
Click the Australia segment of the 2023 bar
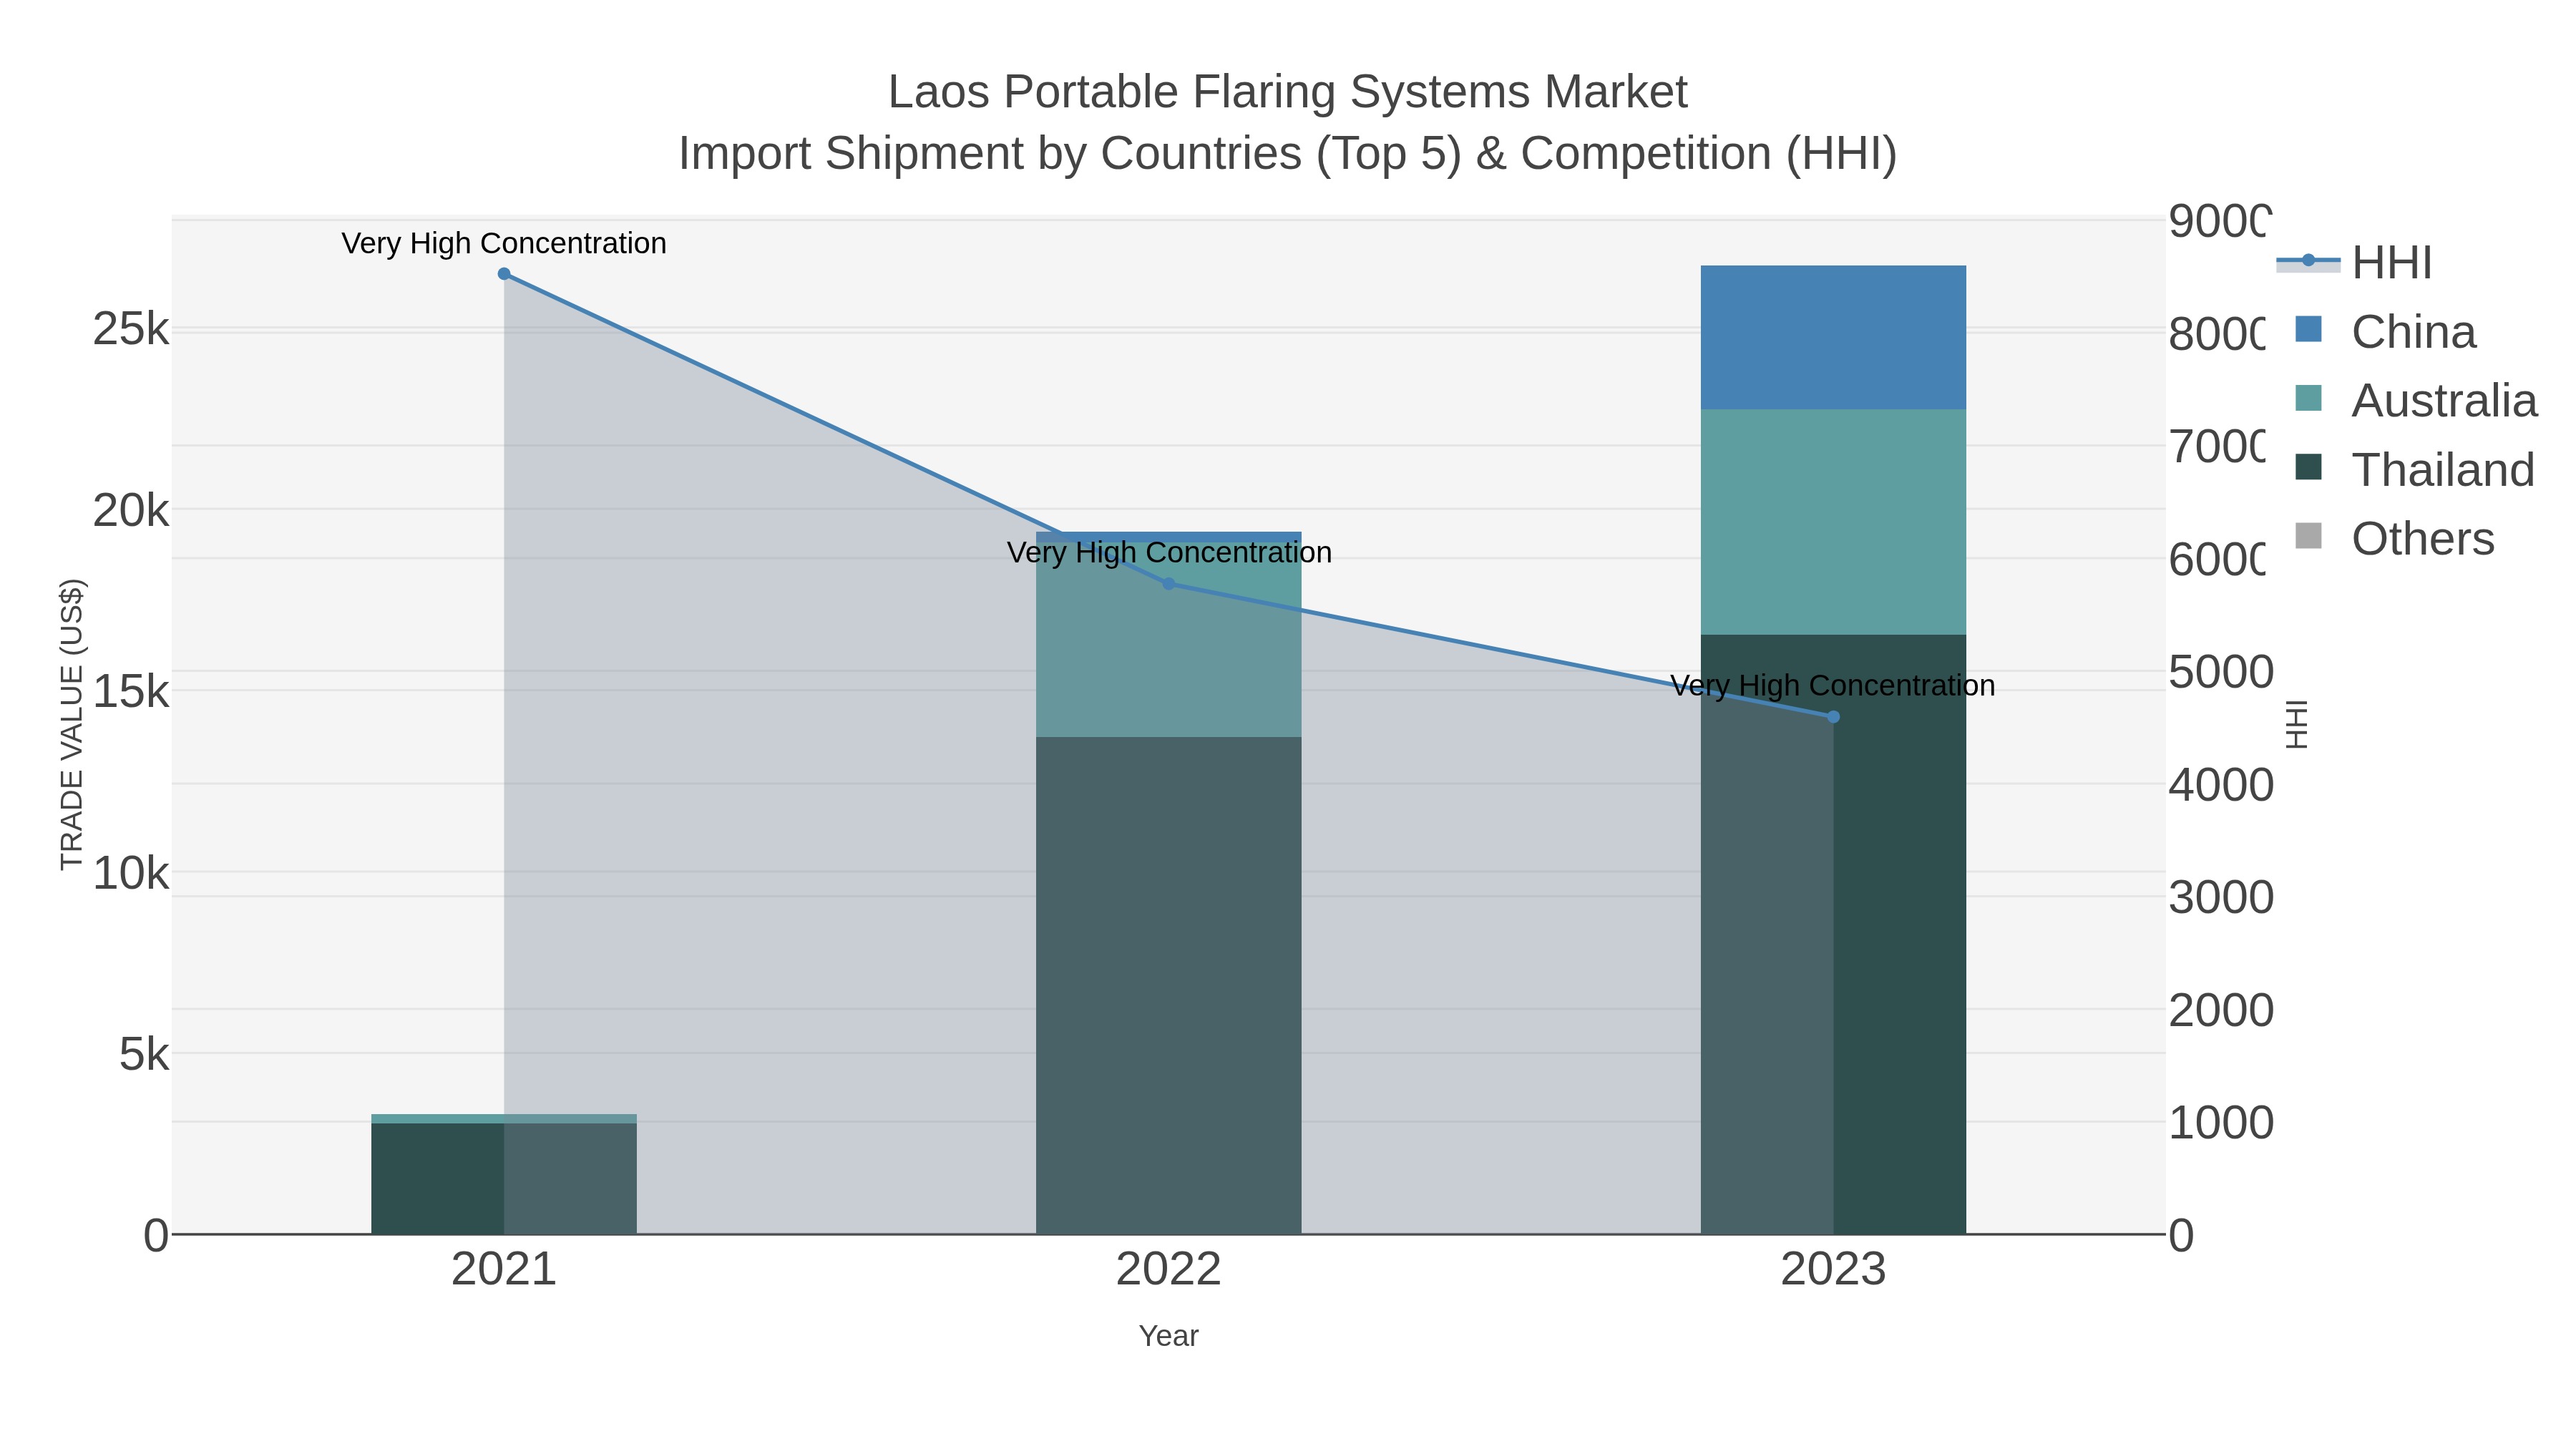(1833, 522)
